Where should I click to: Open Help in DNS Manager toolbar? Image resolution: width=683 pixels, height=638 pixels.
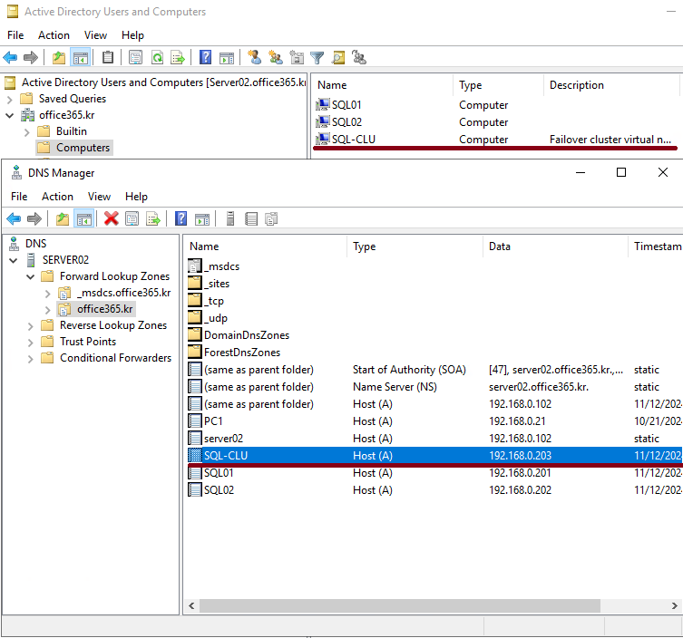click(181, 219)
